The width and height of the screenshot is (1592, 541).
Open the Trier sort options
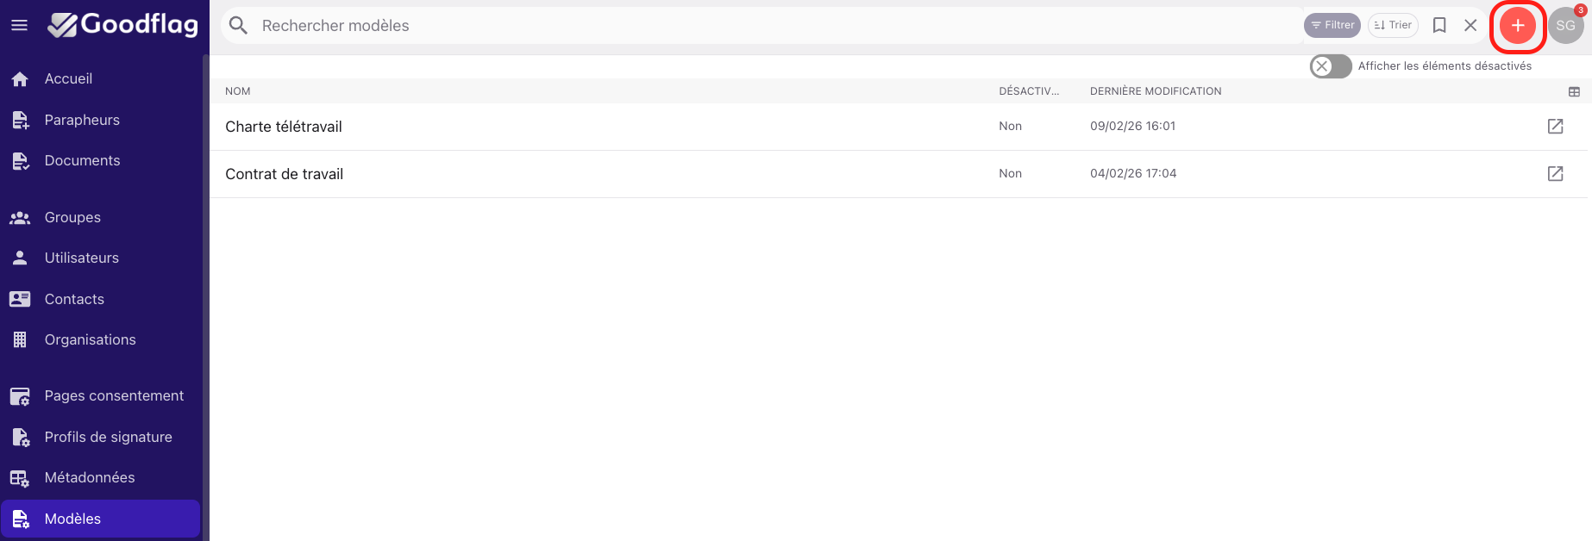coord(1393,26)
